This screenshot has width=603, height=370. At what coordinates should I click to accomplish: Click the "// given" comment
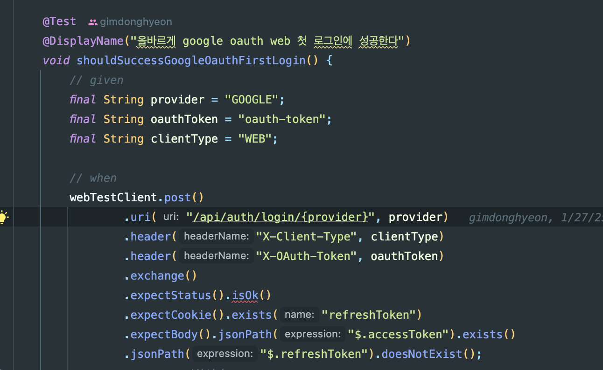tap(97, 80)
